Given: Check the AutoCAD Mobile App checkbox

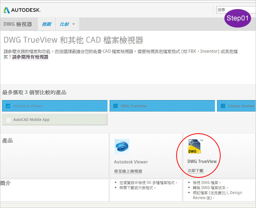Looking at the screenshot, I should 8,120.
